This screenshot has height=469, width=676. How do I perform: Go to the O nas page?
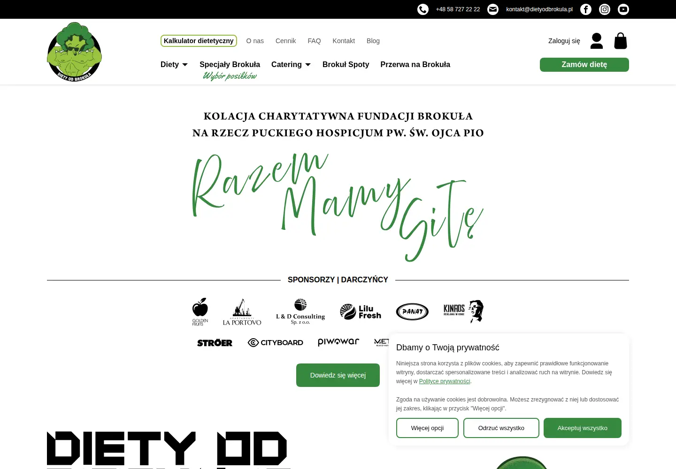[x=255, y=41]
